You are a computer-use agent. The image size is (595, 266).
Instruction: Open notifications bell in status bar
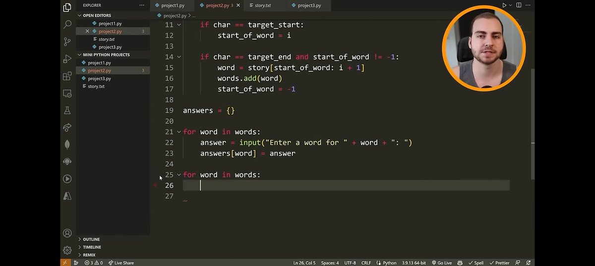(x=528, y=263)
